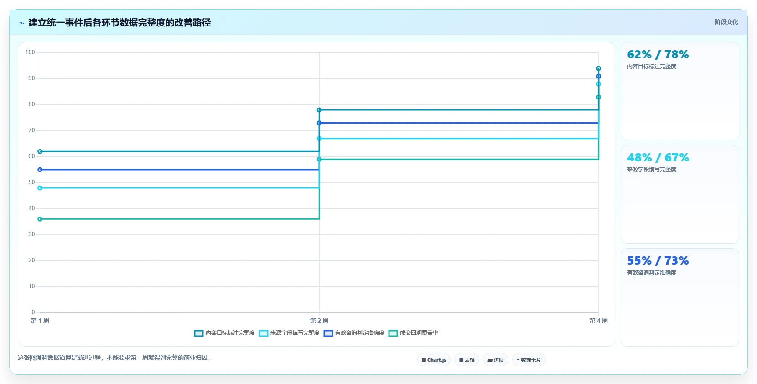
Task: Toggle the 来源字段填写完整度 legend series
Action: pyautogui.click(x=289, y=333)
